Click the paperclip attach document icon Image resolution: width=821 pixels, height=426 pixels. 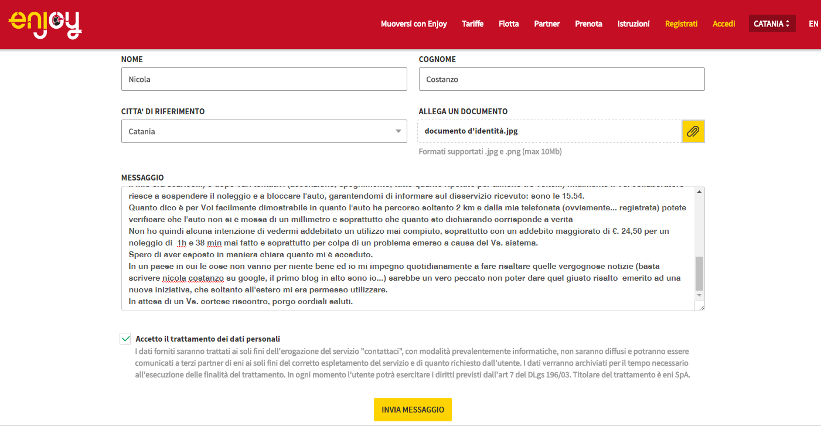pos(693,131)
